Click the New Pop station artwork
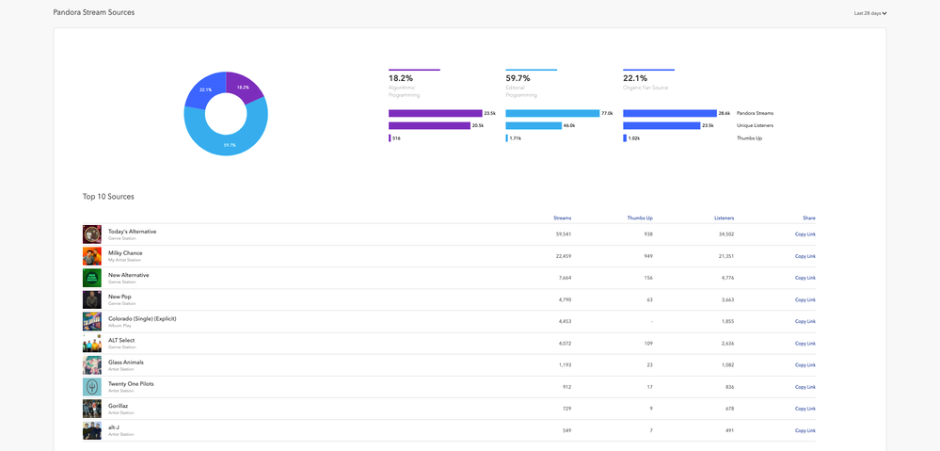This screenshot has width=940, height=451. point(91,299)
